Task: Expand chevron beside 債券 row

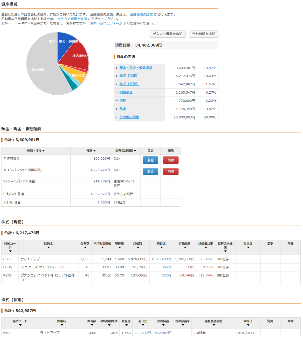Action: (116, 101)
